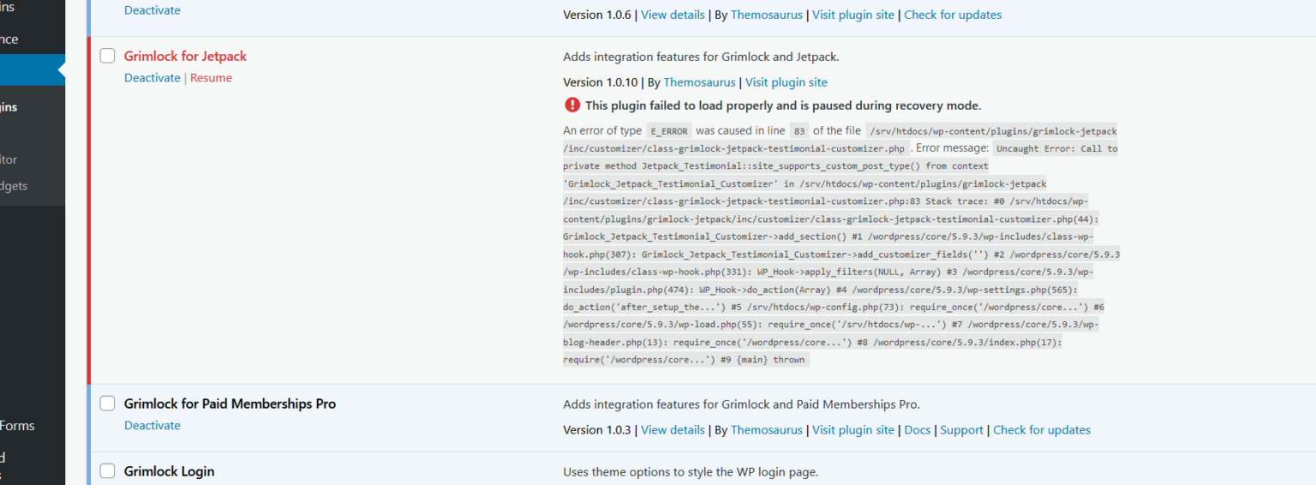Open the Forms menu in the sidebar

[x=17, y=426]
